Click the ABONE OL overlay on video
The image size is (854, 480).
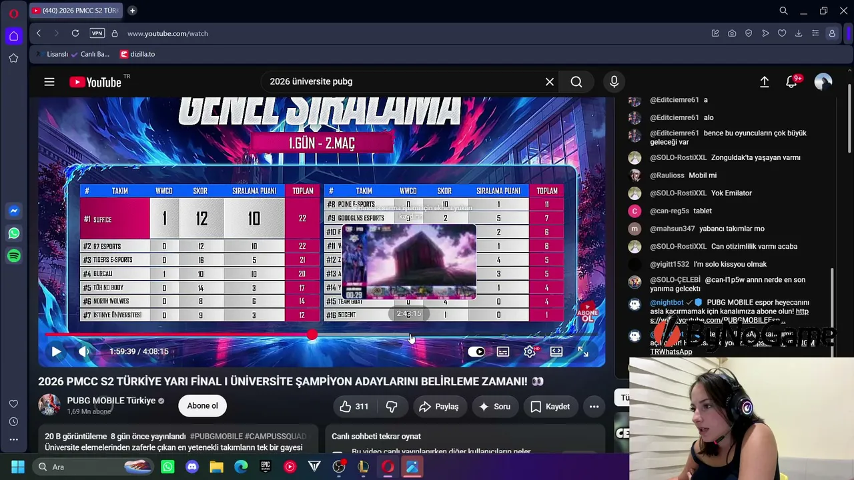click(x=587, y=313)
